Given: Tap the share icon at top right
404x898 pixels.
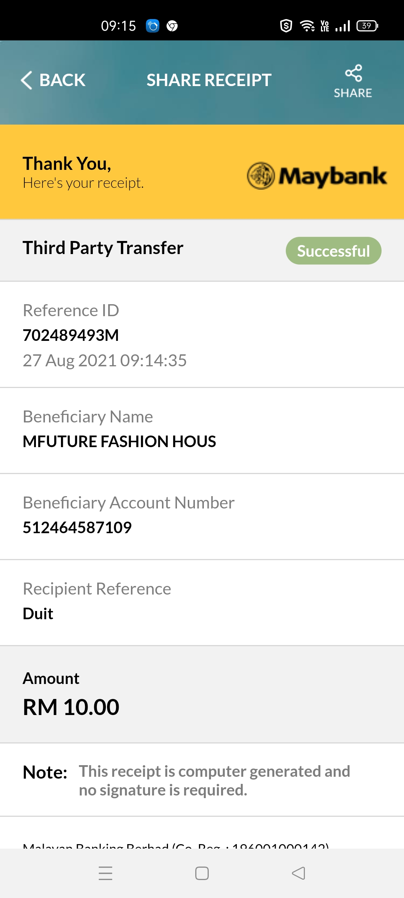Looking at the screenshot, I should (353, 73).
